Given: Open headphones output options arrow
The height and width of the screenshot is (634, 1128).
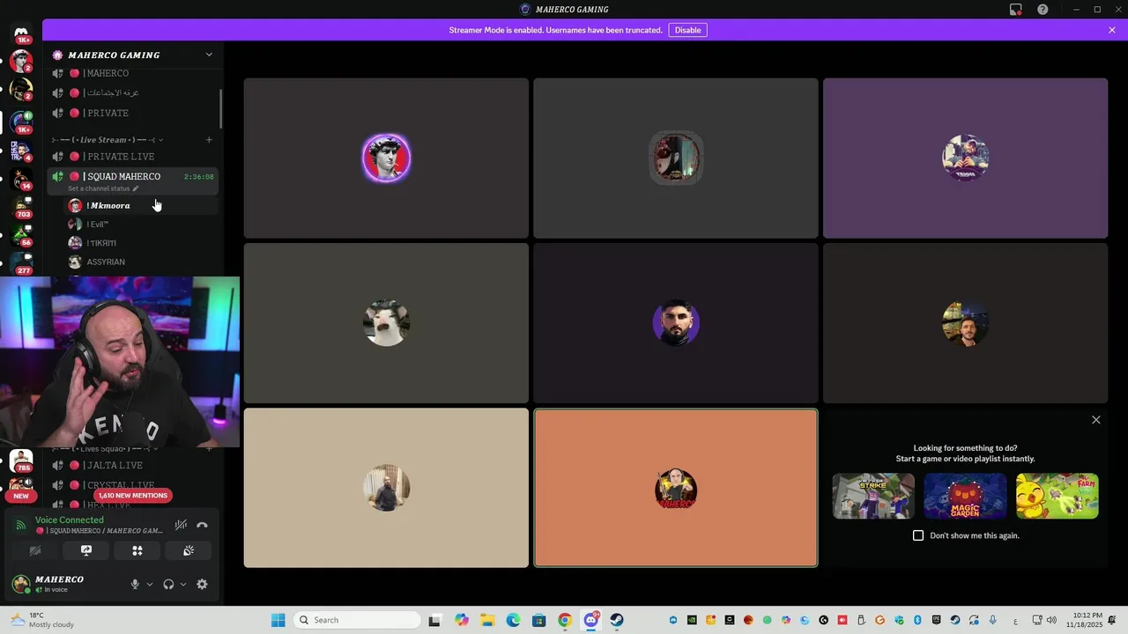Looking at the screenshot, I should tap(182, 584).
